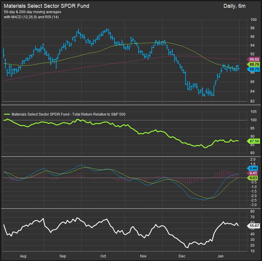Click the green line legend marker
Image resolution: width=262 pixels, height=261 pixels.
(x=7, y=114)
